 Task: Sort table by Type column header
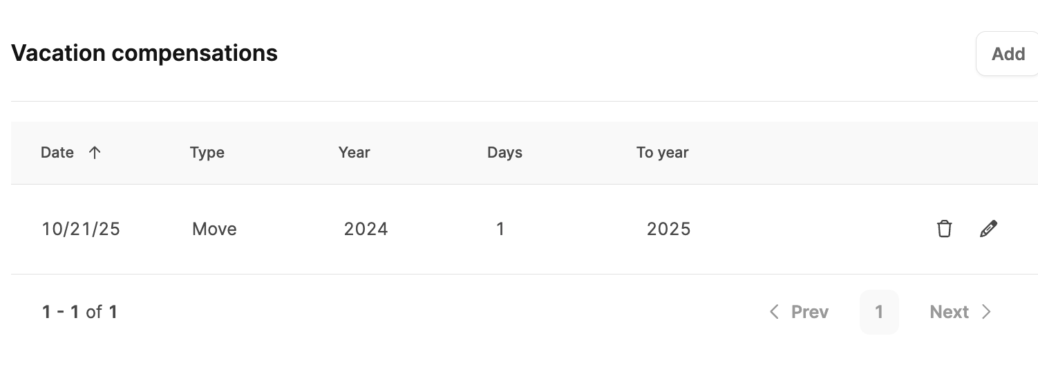point(207,153)
